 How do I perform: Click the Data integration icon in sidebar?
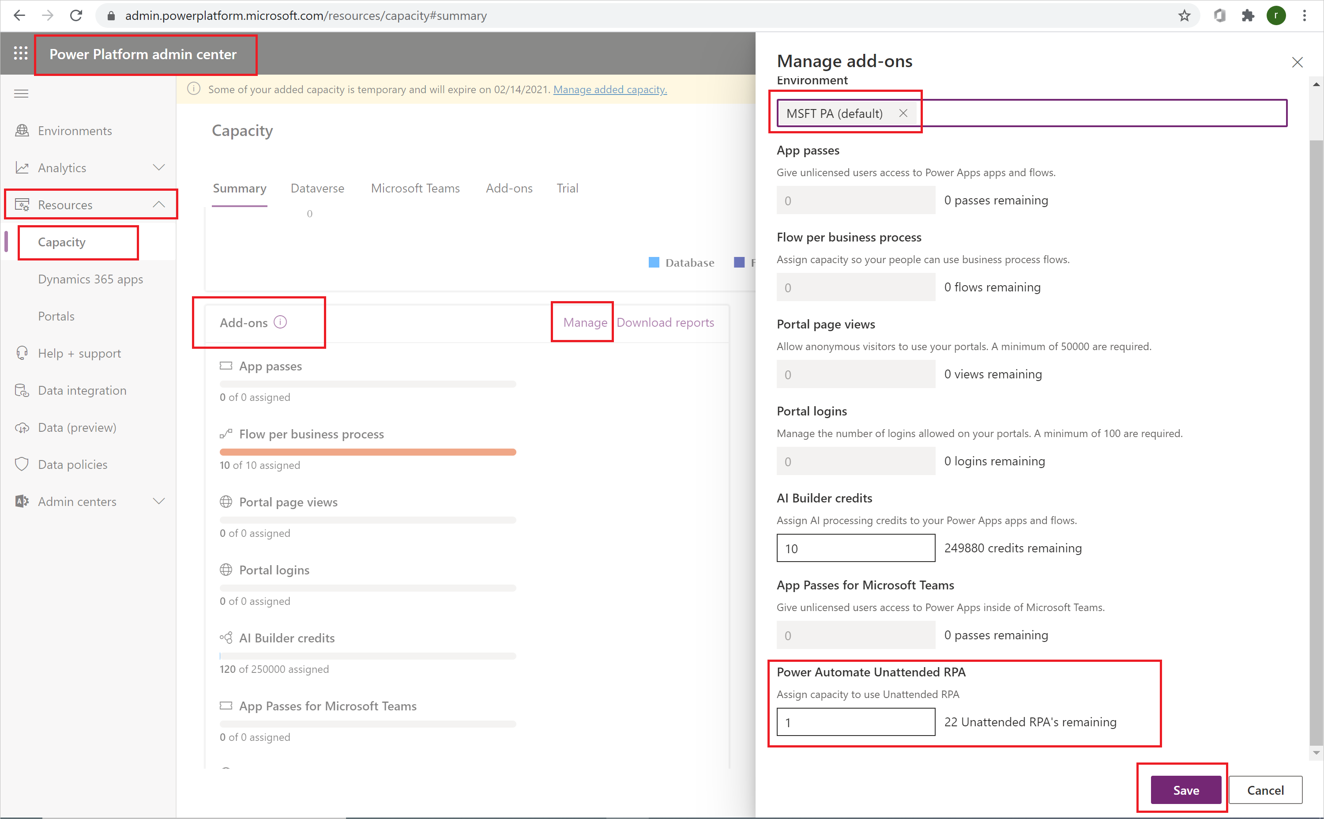[21, 390]
